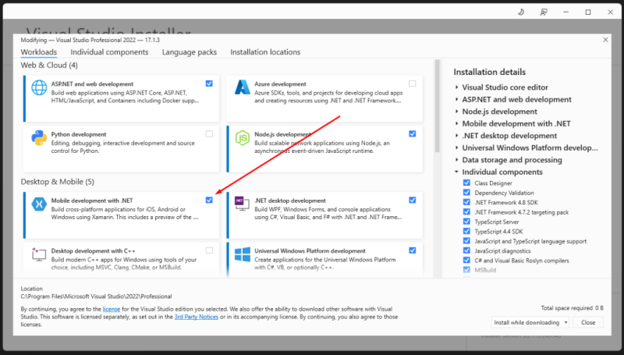Open the Install while downloading dropdown

530,322
